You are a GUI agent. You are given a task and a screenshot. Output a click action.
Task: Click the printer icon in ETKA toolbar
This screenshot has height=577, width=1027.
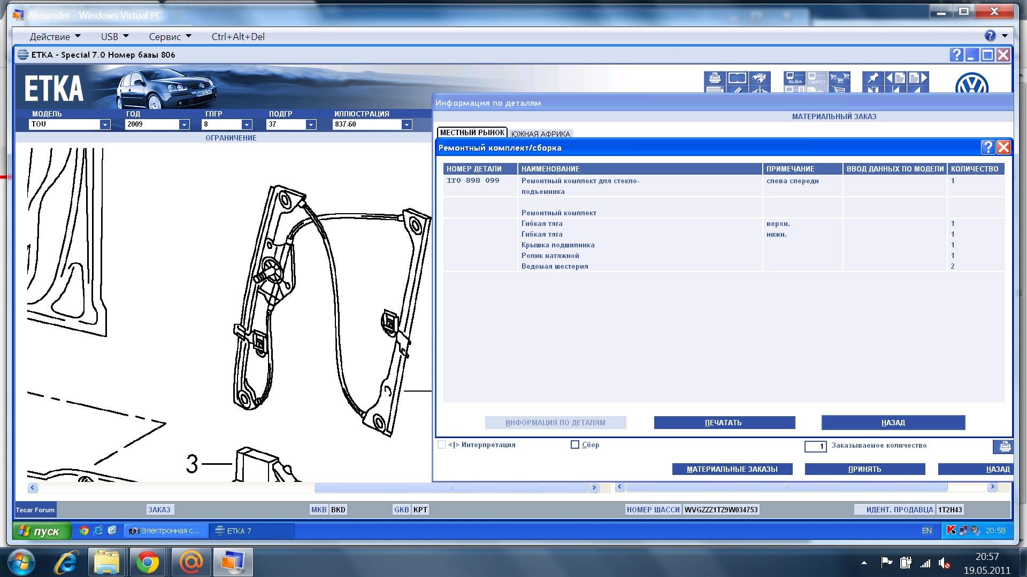(715, 78)
